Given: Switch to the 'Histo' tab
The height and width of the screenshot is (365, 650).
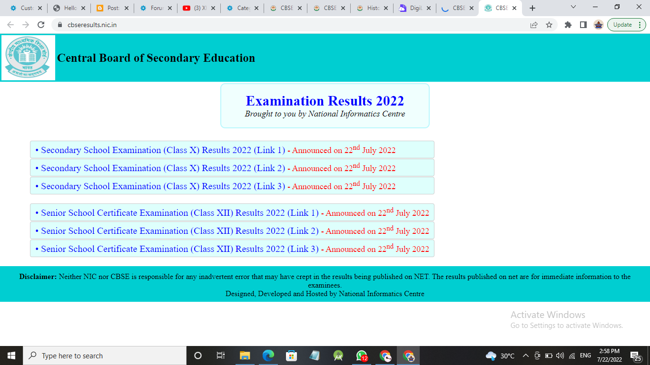Looking at the screenshot, I should 373,8.
